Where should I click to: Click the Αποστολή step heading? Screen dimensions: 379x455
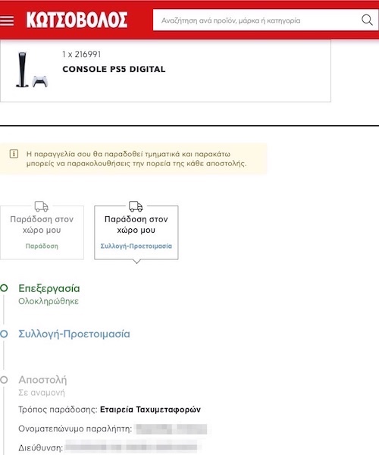(42, 380)
